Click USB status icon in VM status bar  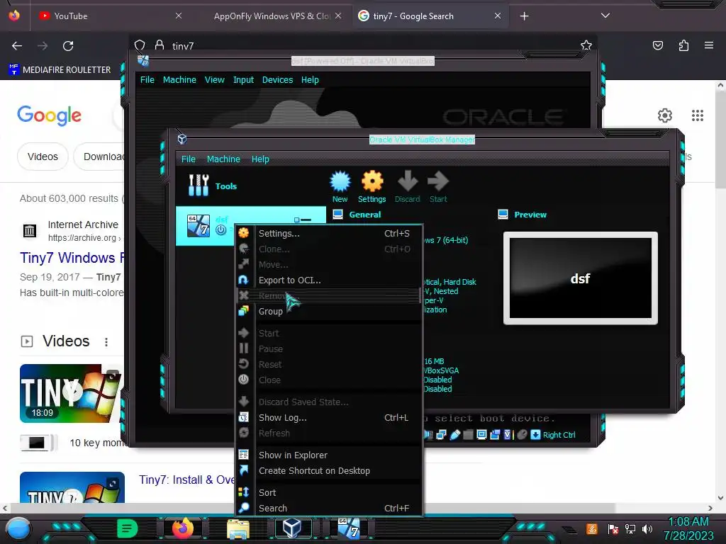455,435
